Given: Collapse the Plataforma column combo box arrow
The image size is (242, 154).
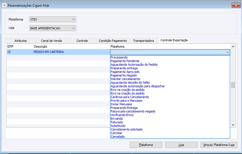Looking at the screenshot, I should 227,52.
